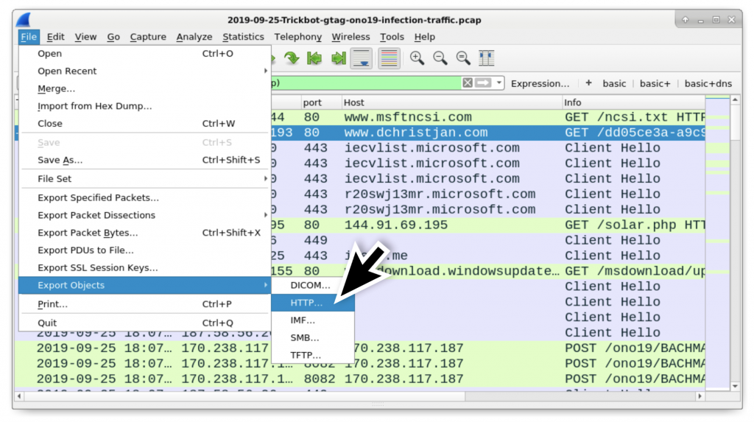Select DICOM... in Export Objects submenu
Viewport: 754px width, 422px height.
[313, 285]
